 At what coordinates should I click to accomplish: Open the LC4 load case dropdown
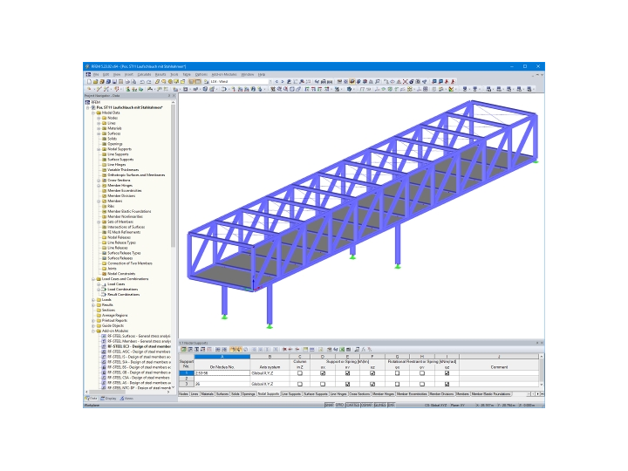270,82
